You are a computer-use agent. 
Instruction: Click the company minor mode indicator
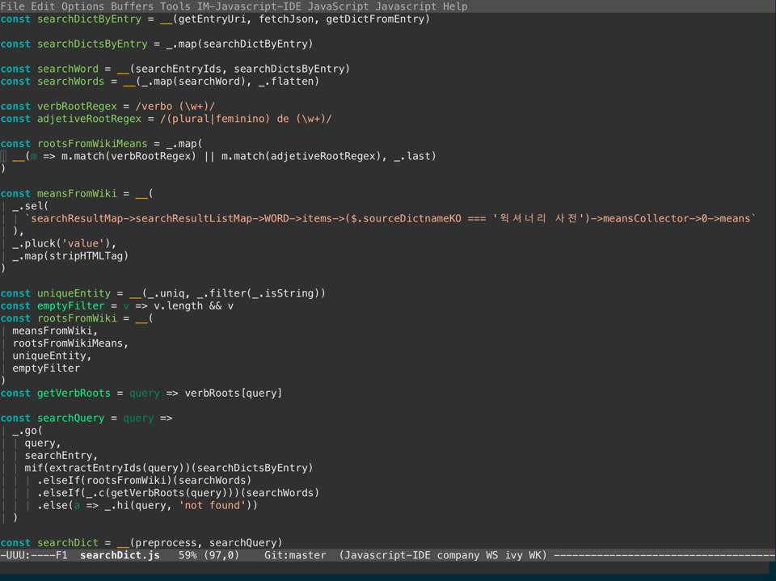click(x=458, y=555)
